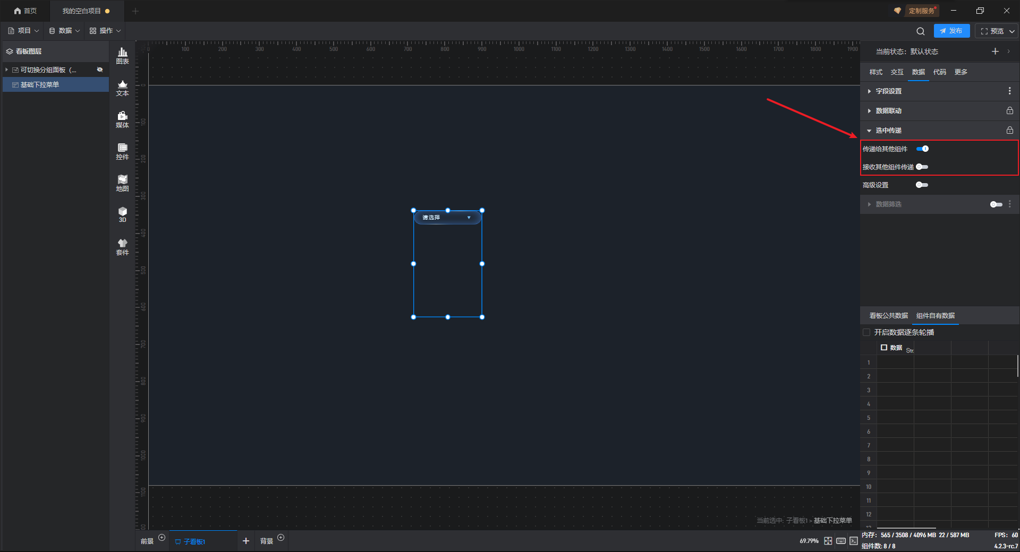1020x552 pixels.
Task: Toggle visibility of 可切换分组面板 layer
Action: (x=100, y=70)
